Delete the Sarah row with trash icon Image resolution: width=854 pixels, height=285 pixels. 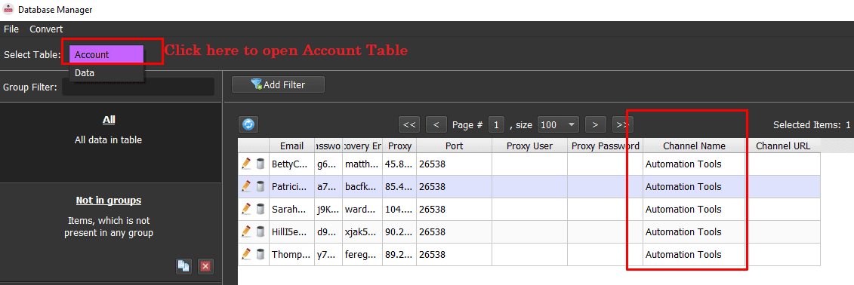[261, 209]
